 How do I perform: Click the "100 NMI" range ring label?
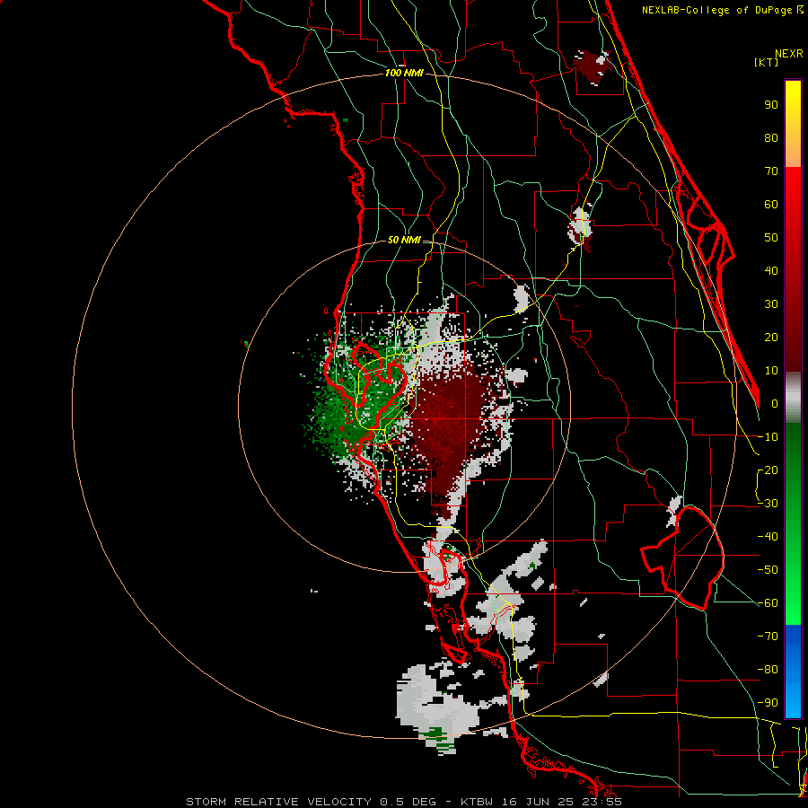pos(404,74)
